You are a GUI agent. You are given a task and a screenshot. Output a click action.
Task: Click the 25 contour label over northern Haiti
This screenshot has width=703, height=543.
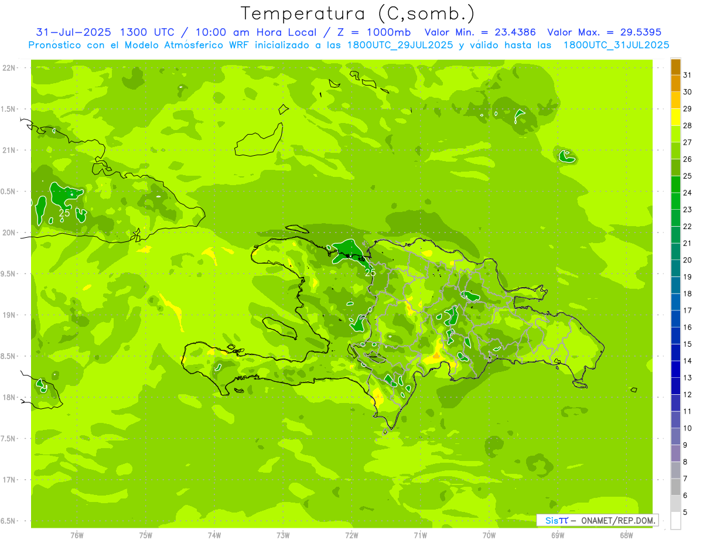(x=370, y=272)
